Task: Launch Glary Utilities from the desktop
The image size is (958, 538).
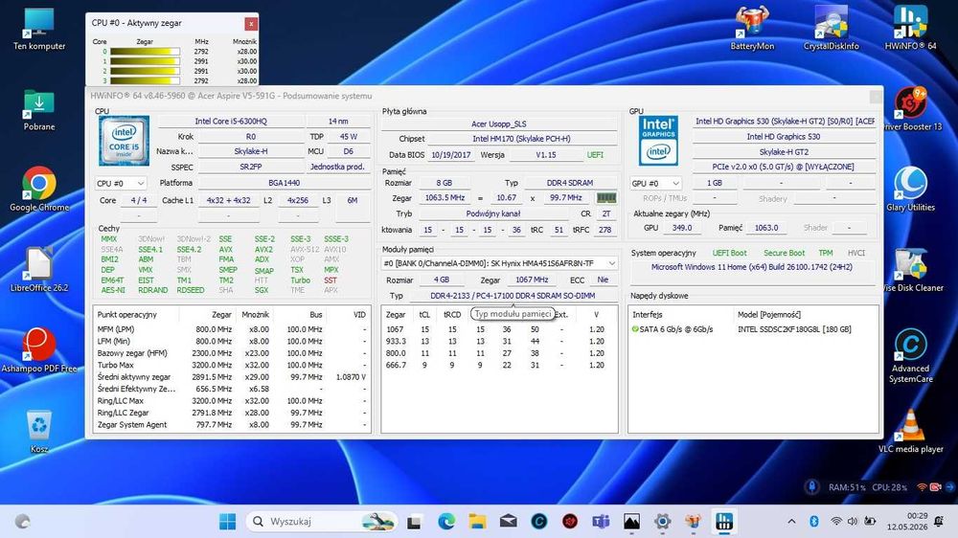Action: 910,190
